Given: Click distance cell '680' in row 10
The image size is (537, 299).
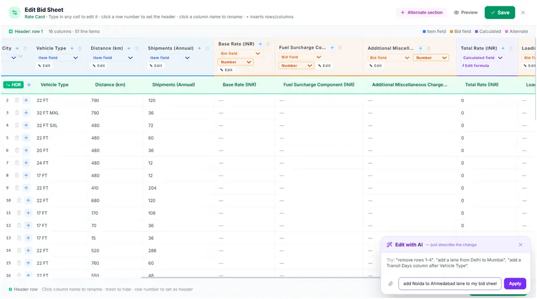Looking at the screenshot, I should coord(95,200).
